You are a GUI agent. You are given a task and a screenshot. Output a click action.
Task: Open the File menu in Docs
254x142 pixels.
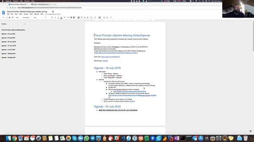[8, 14]
